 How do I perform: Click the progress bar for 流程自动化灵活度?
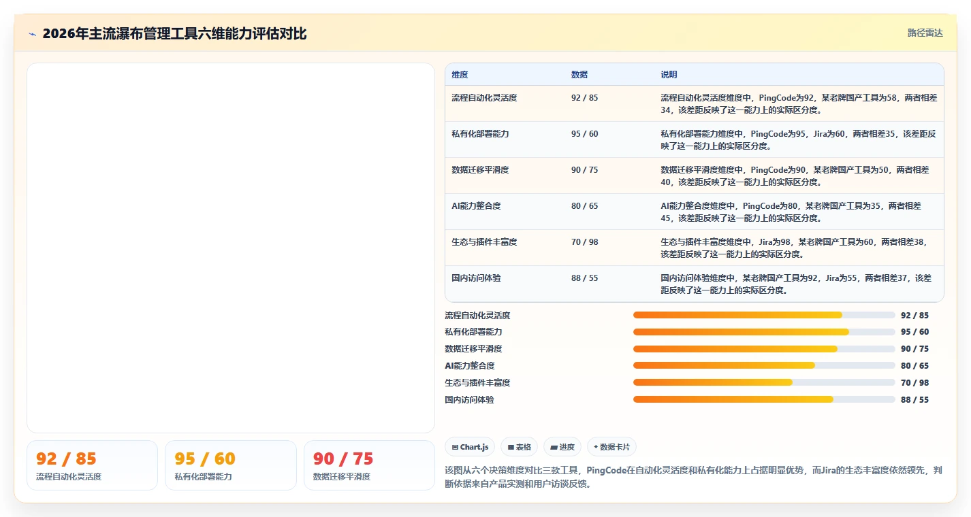point(764,315)
